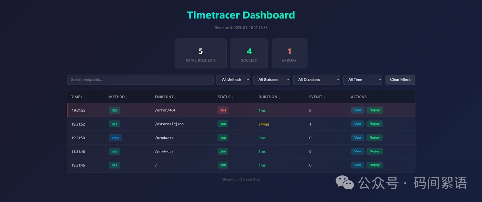Select the /external/json endpoint text
This screenshot has height=202, width=482.
point(169,124)
